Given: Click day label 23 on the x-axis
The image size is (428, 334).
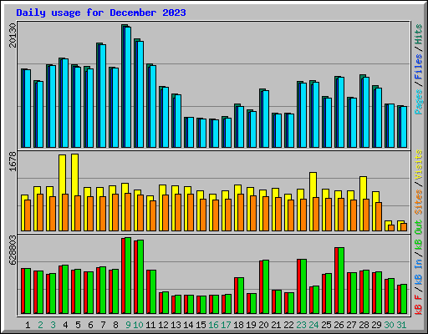Looking at the screenshot, I should coord(301,325).
